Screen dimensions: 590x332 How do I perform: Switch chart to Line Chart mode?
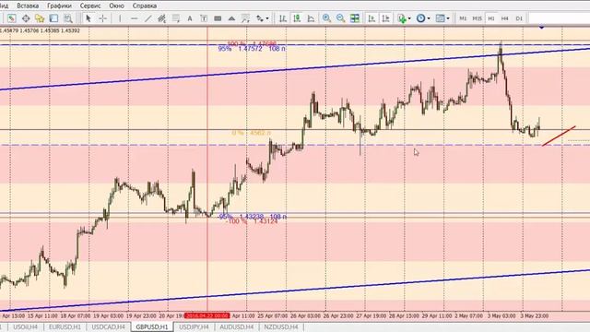pyautogui.click(x=311, y=18)
